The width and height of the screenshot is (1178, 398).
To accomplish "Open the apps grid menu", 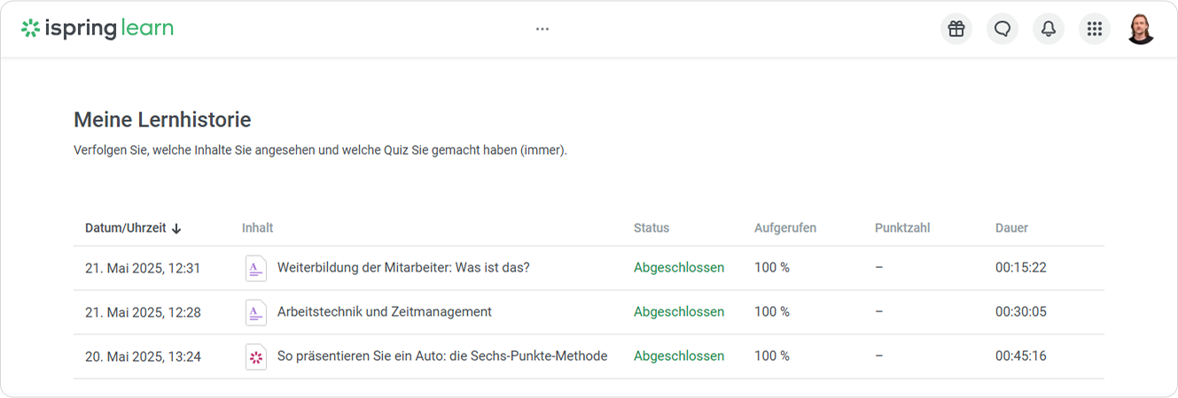I will [x=1095, y=29].
